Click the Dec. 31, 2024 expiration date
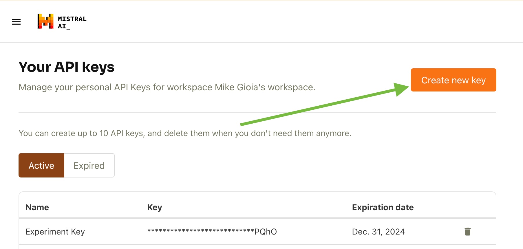The height and width of the screenshot is (249, 523). [x=378, y=232]
